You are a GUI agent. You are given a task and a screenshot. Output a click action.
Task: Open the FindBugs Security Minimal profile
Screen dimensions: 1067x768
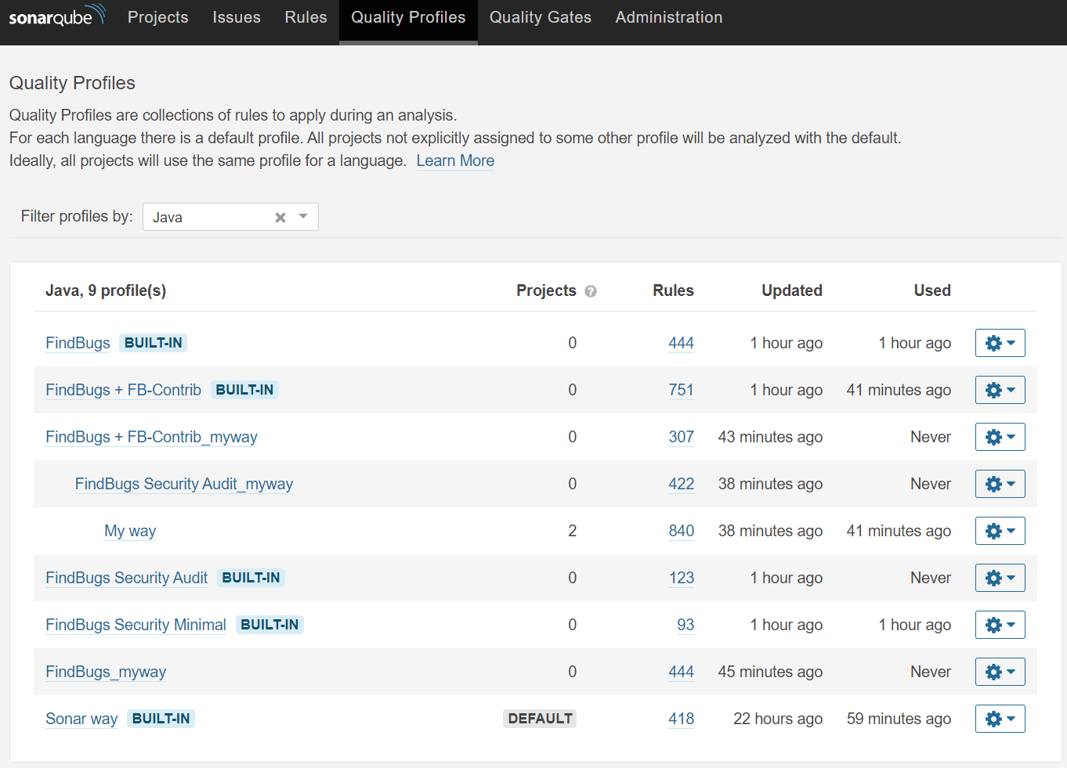[x=136, y=625]
